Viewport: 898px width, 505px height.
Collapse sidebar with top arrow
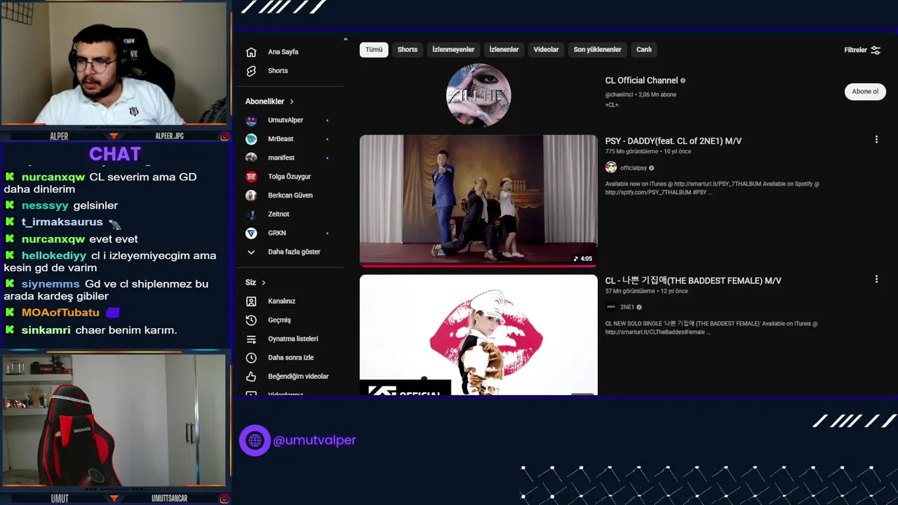[x=345, y=39]
